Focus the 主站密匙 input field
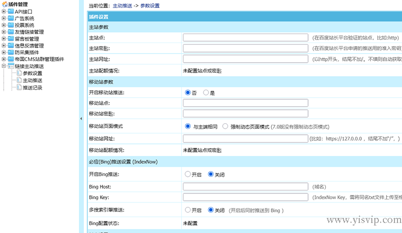The height and width of the screenshot is (233, 402). [x=246, y=48]
